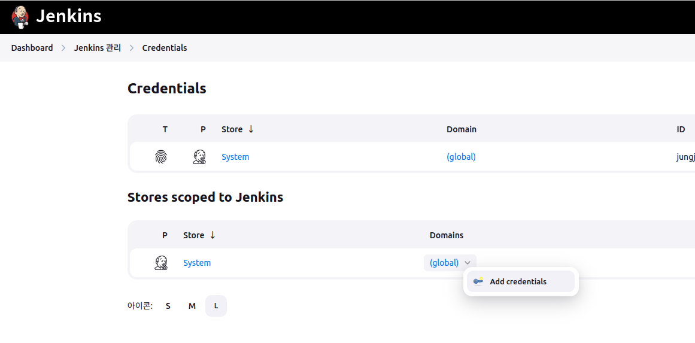Collapse the (global) dropdown chevron

[468, 263]
